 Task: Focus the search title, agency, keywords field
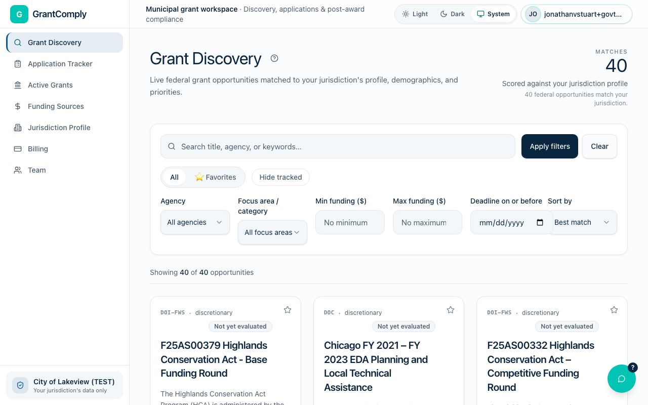(338, 146)
